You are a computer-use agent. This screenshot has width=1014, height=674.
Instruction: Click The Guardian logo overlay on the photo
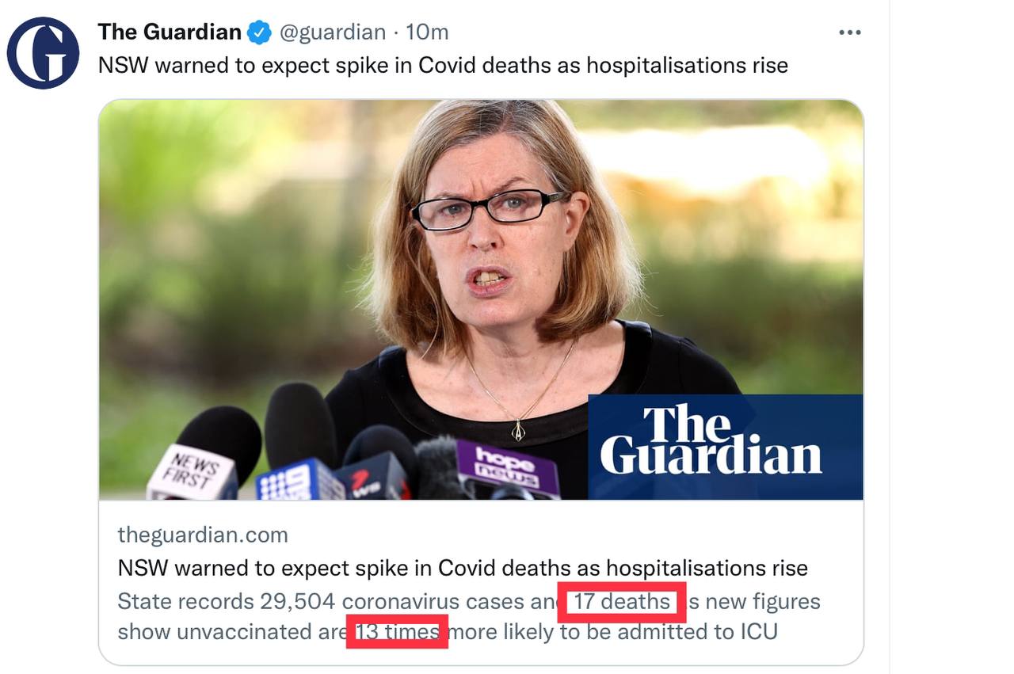pyautogui.click(x=725, y=447)
